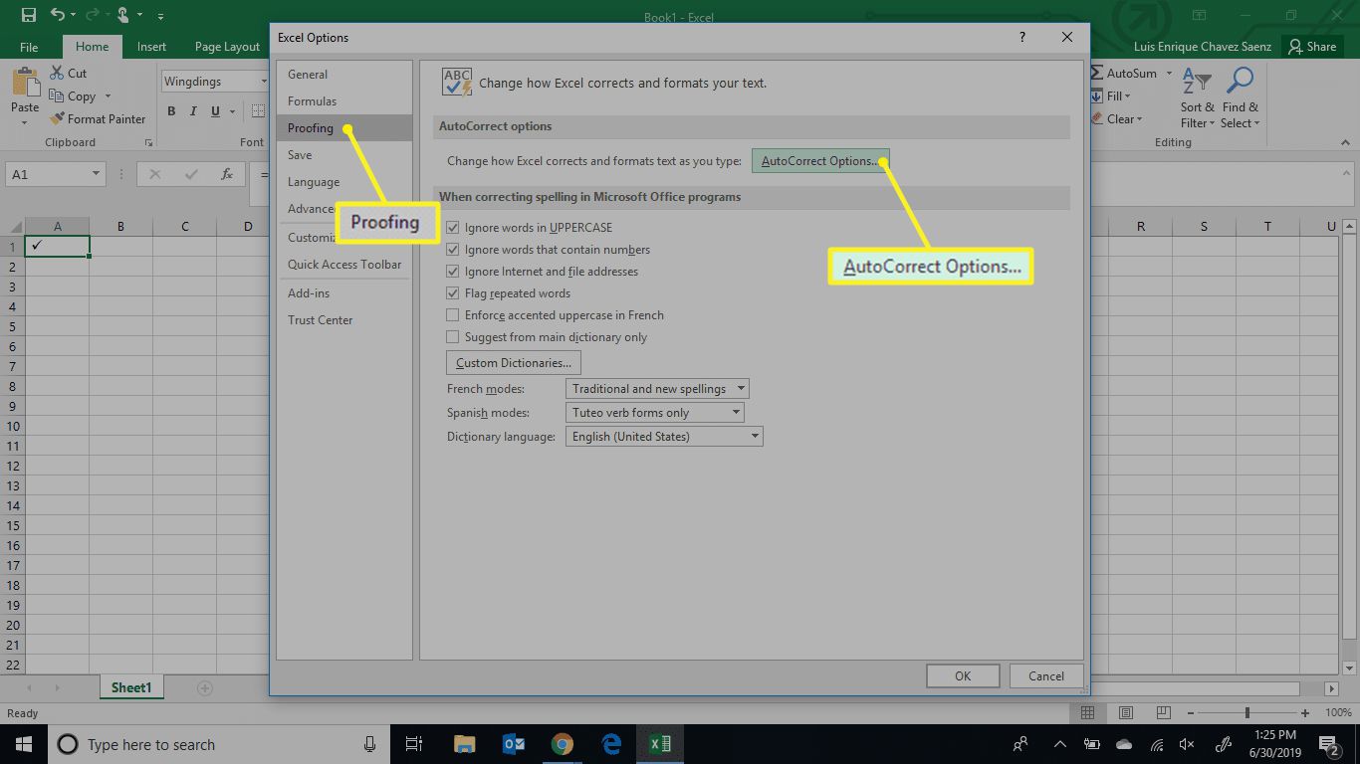The image size is (1360, 764).
Task: Uncheck Flag repeated words
Action: tap(453, 293)
